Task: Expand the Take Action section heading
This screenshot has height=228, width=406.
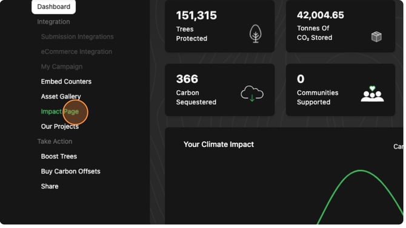Action: tap(55, 142)
